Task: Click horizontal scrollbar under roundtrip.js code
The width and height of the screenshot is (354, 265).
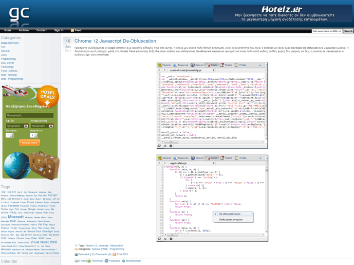Action: (x=212, y=142)
